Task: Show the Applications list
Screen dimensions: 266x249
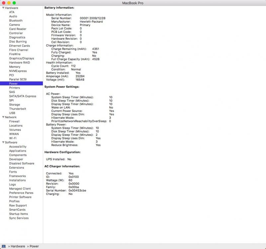Action: tap(18, 151)
